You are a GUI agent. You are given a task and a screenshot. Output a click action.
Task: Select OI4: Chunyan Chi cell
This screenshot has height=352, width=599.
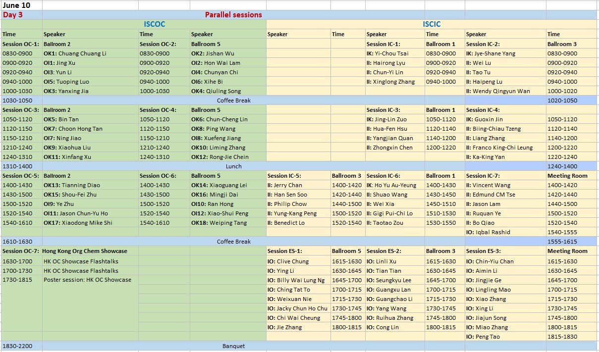point(228,72)
